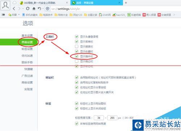The width and height of the screenshot is (181, 131).
Task: Open 快捷键 in the settings sidebar
Action: [29, 69]
